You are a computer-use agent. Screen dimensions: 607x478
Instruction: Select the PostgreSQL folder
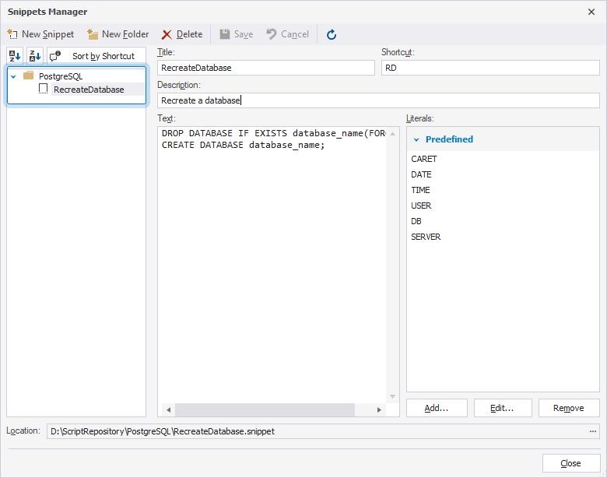[61, 76]
